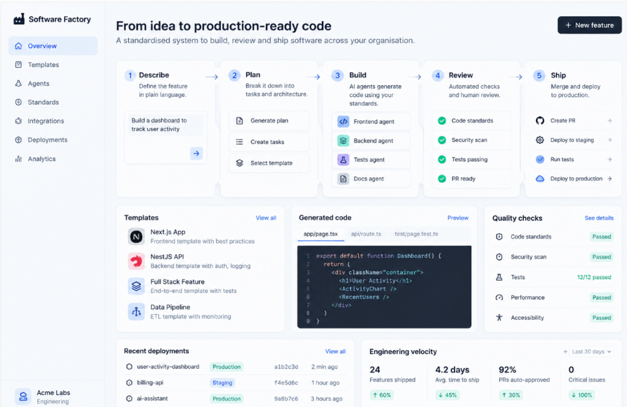Screen dimensions: 627x407
Task: Click the Run tests step in Ship
Action: (574, 159)
